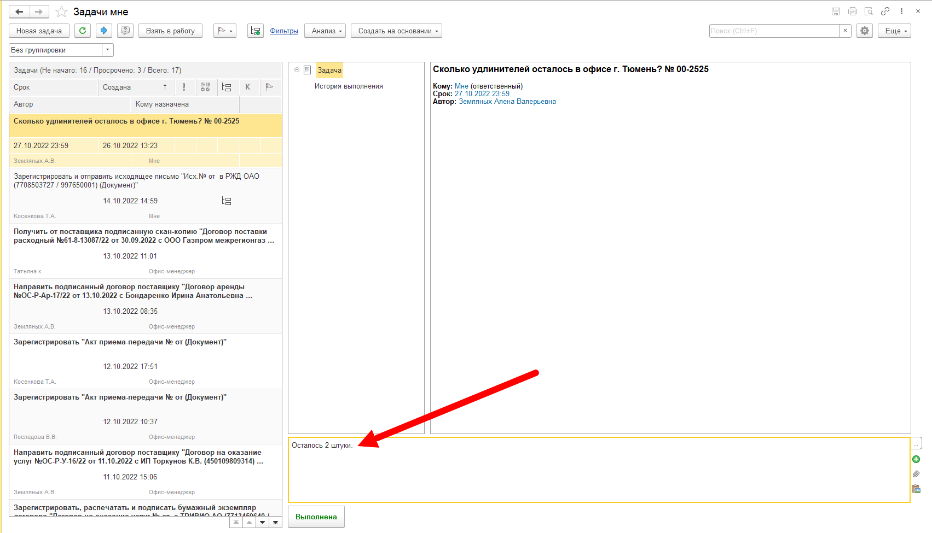Click the paste from clipboard icon
932x533 pixels.
(916, 489)
